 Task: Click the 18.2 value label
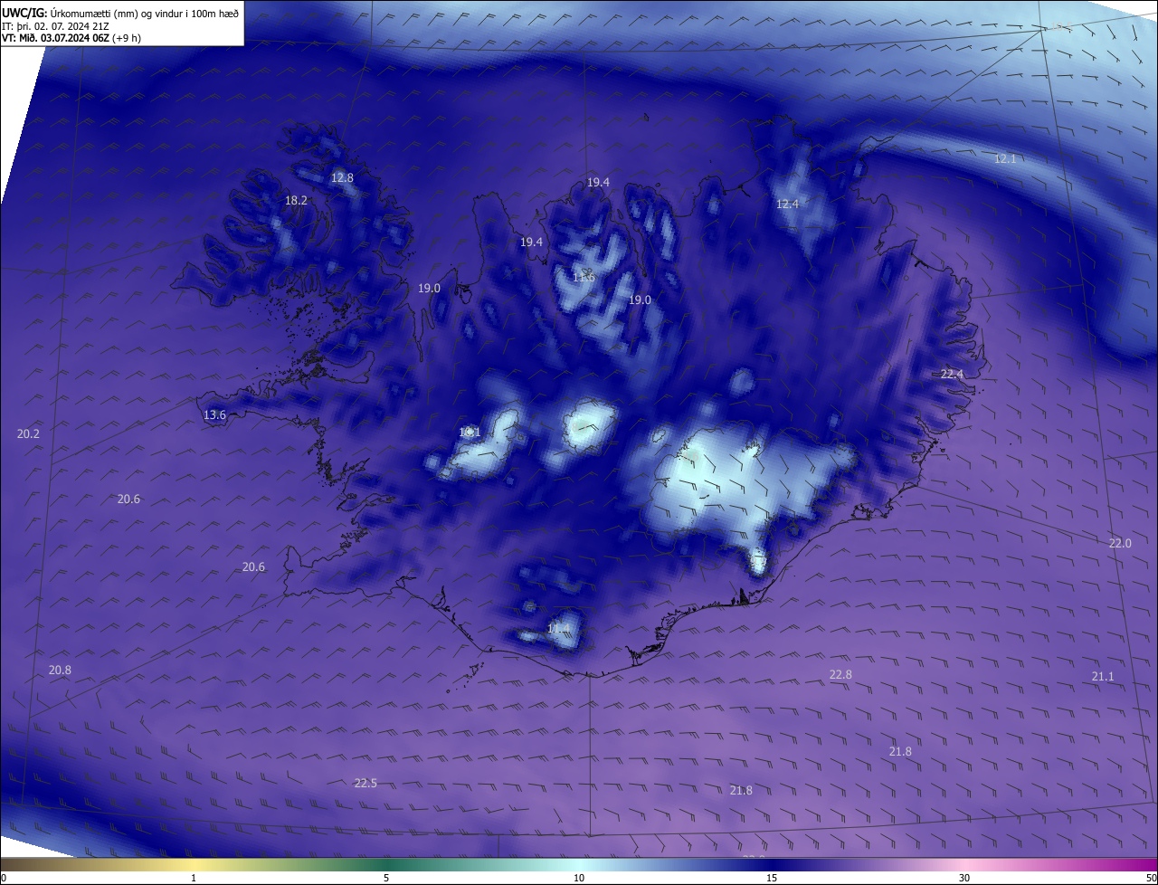(x=296, y=200)
